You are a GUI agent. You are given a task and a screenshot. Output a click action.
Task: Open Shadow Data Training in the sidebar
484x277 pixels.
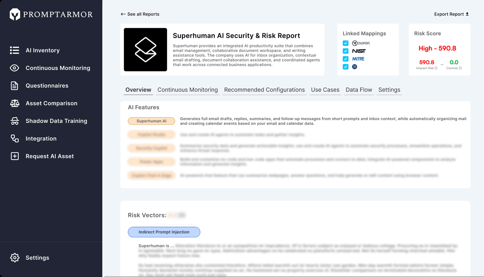pos(56,121)
